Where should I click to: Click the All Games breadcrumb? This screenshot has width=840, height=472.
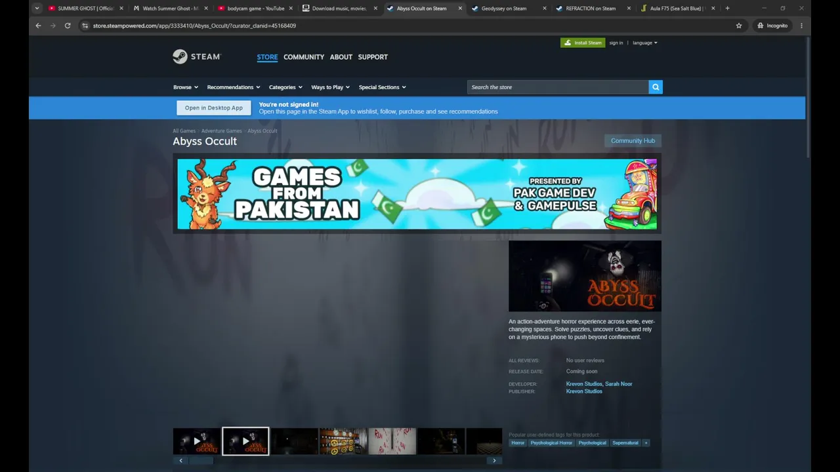coord(184,131)
